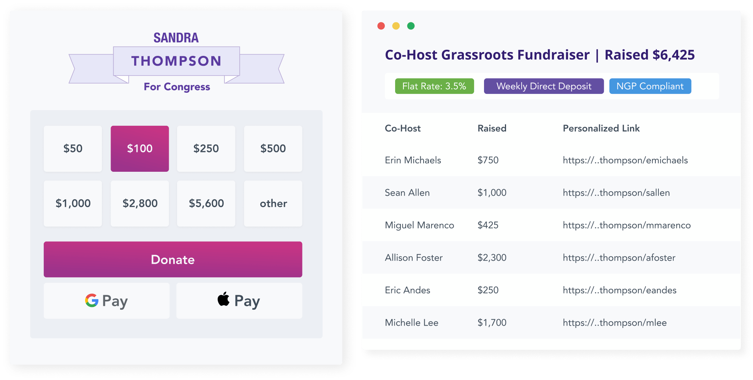
Task: Pay with the Apple Pay button
Action: [x=239, y=301]
